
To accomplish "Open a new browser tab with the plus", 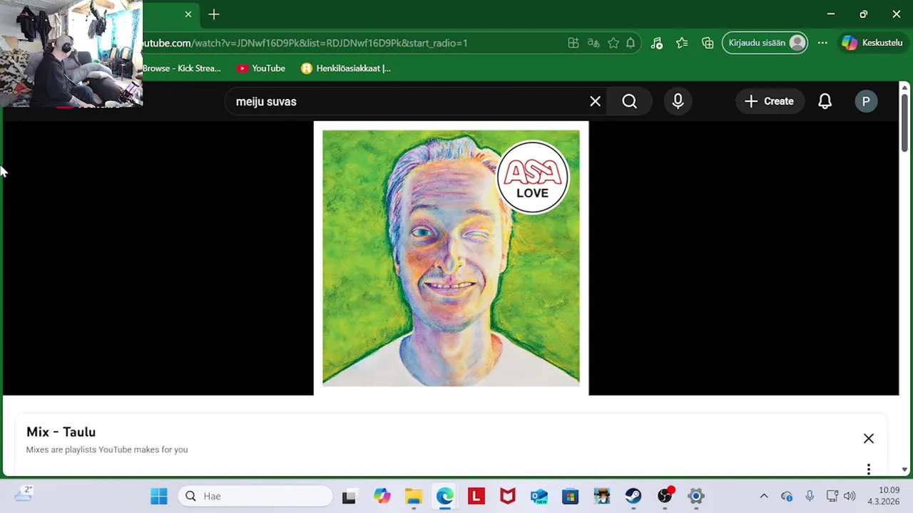I will (x=214, y=14).
